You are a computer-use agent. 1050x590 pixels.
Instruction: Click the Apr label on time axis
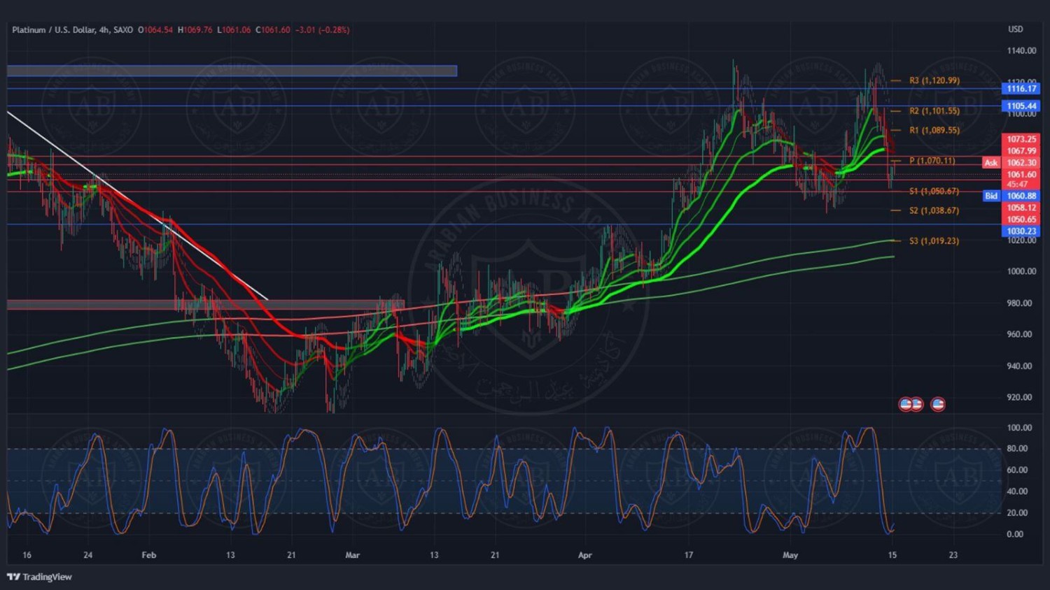584,555
